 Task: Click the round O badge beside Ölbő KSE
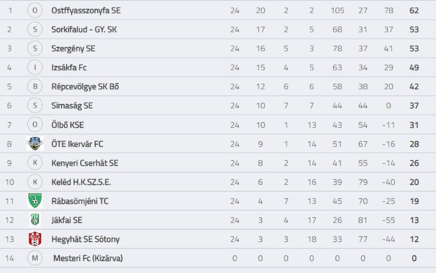point(35,125)
